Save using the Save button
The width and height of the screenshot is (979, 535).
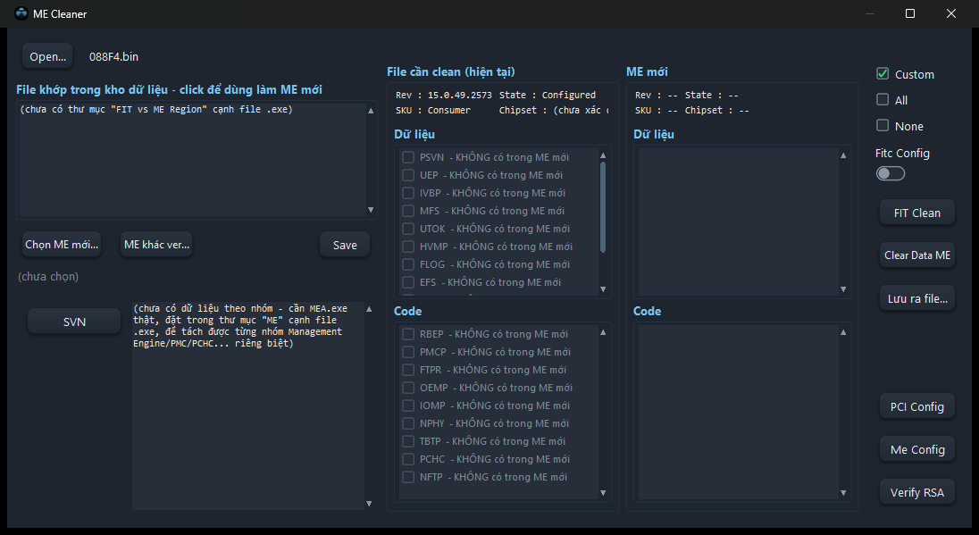pyautogui.click(x=345, y=246)
